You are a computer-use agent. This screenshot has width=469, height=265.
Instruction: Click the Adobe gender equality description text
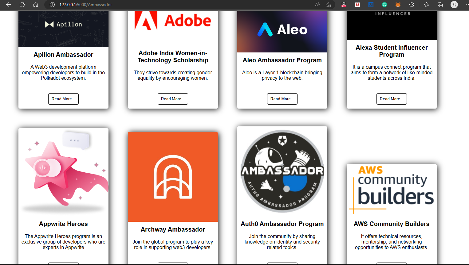[173, 75]
